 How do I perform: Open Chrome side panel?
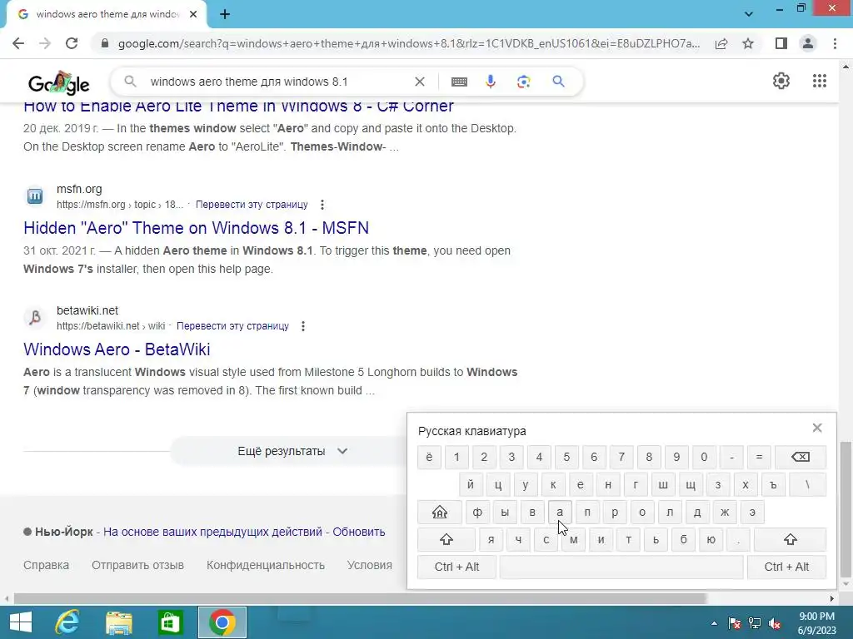point(781,43)
